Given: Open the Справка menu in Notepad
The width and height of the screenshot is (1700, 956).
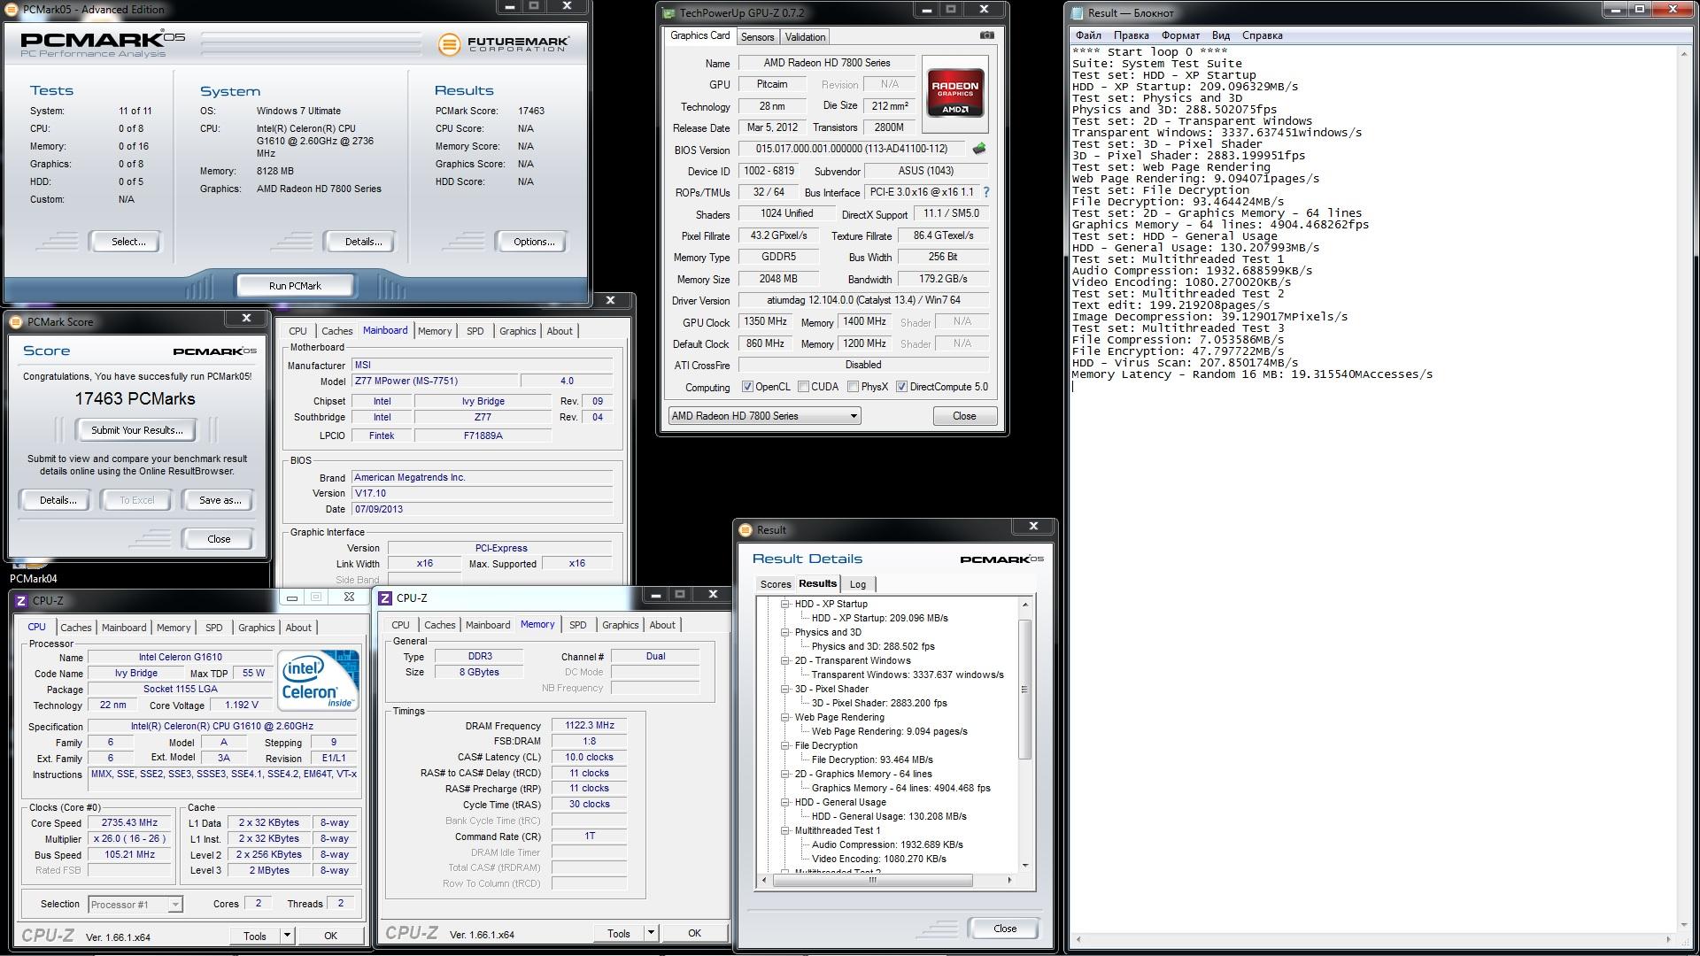Looking at the screenshot, I should pos(1262,35).
